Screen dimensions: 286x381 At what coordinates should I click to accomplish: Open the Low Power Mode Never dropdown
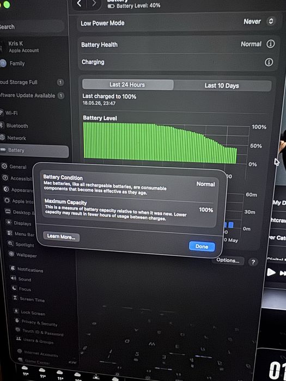click(259, 22)
